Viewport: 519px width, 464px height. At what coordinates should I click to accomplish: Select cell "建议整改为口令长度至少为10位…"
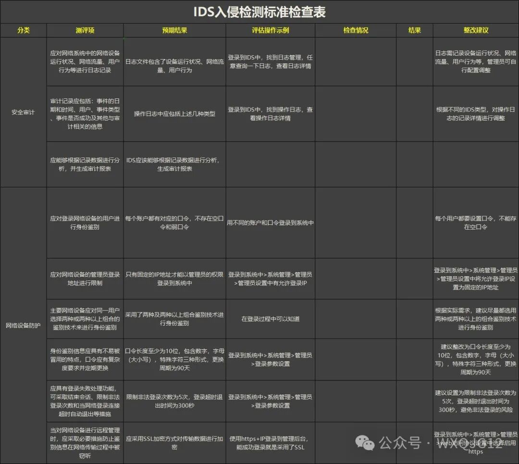pos(476,359)
